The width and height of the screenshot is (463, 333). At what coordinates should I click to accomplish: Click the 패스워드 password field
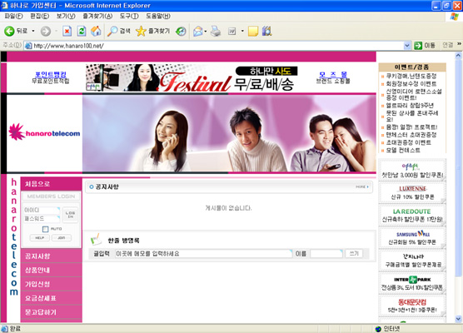click(42, 219)
